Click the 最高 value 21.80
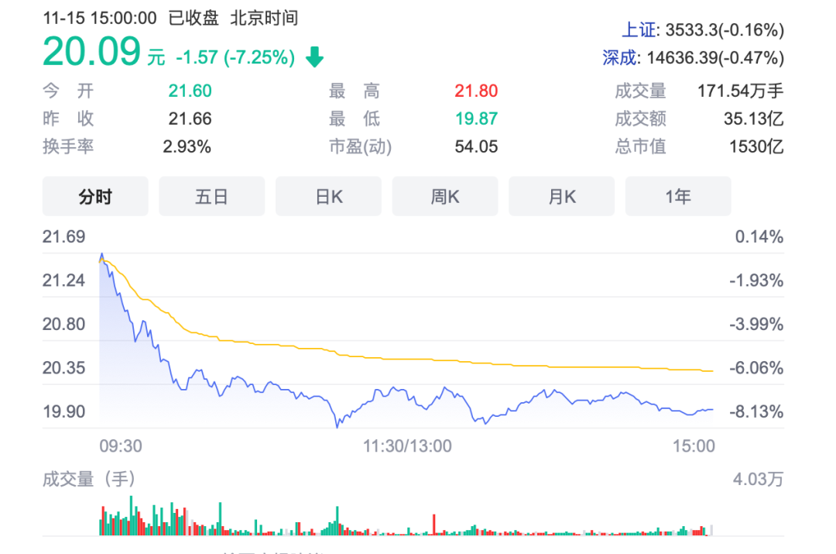The height and width of the screenshot is (554, 836). coord(476,91)
